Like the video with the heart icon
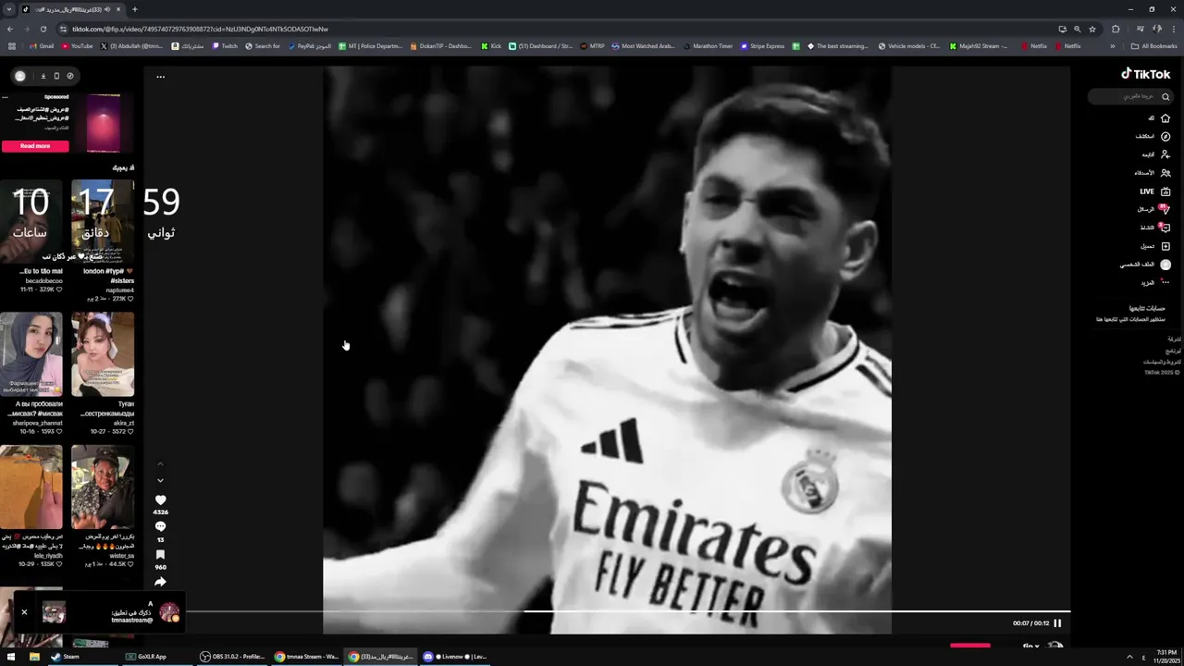 point(160,499)
